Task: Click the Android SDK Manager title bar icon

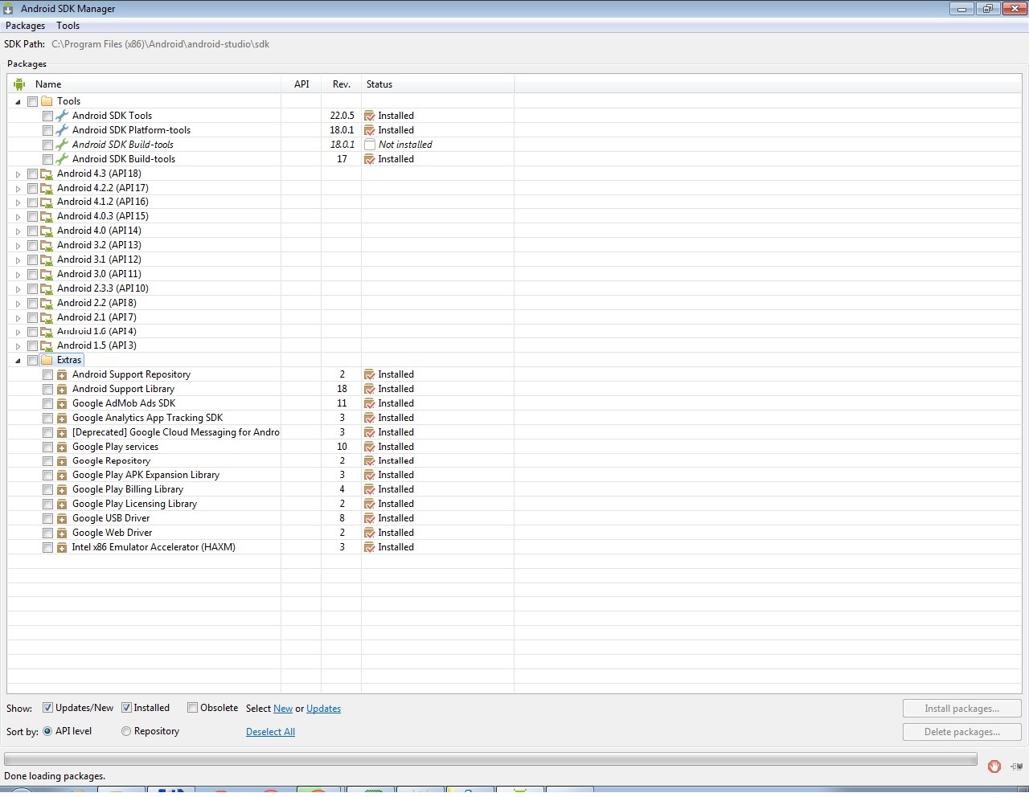Action: pyautogui.click(x=8, y=9)
